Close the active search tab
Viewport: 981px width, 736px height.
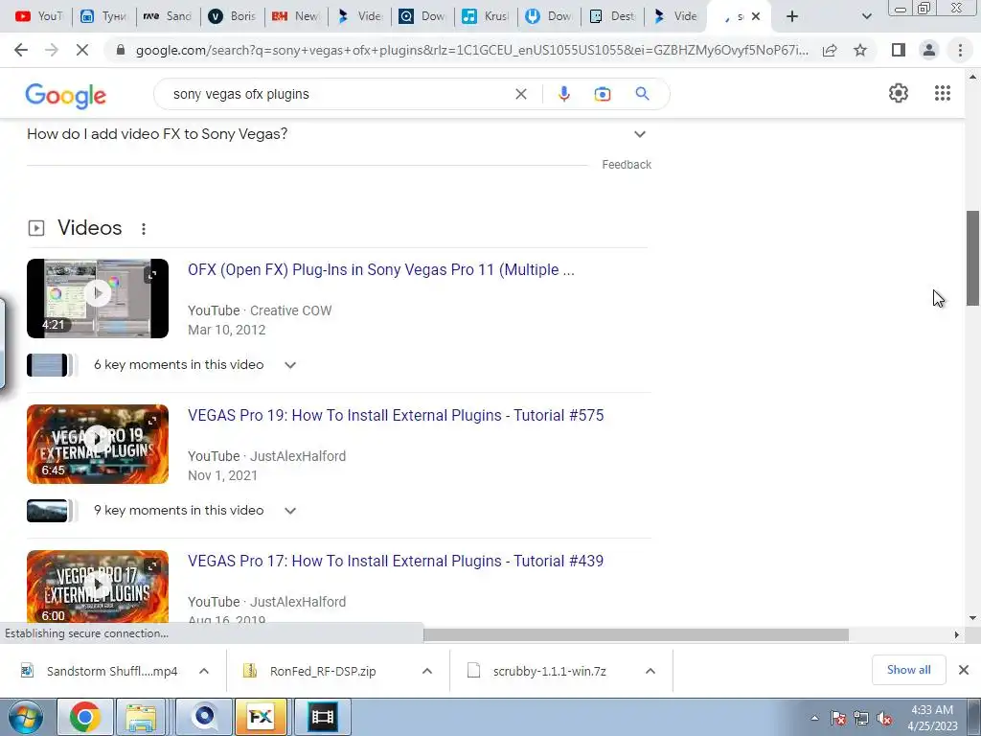[756, 16]
